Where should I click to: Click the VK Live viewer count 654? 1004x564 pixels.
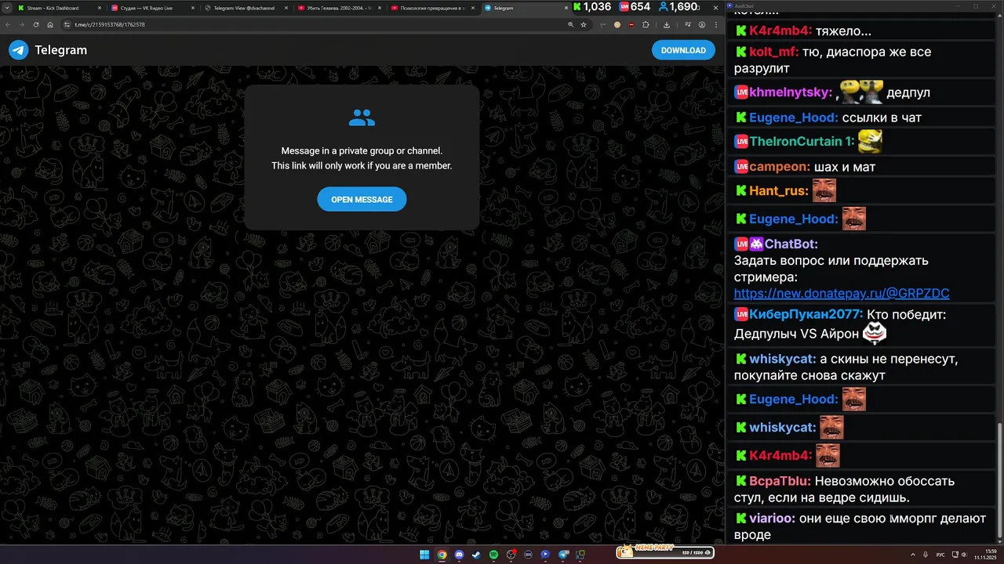[635, 6]
